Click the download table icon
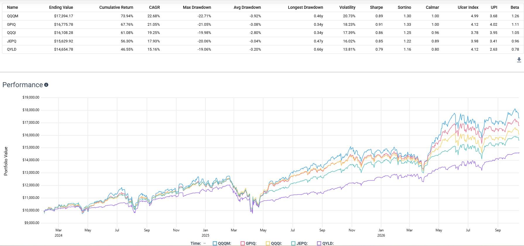The image size is (524, 246). [x=519, y=60]
